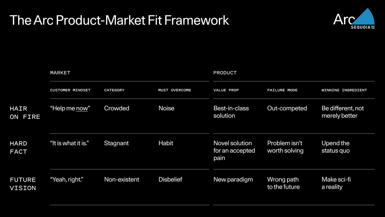
Task: Select the HAIR ON FIRE row label
Action: click(x=25, y=112)
